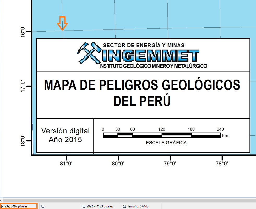Viewport: 256px width, 209px height.
Task: Click the selection size icon in status bar
Action: [43, 206]
